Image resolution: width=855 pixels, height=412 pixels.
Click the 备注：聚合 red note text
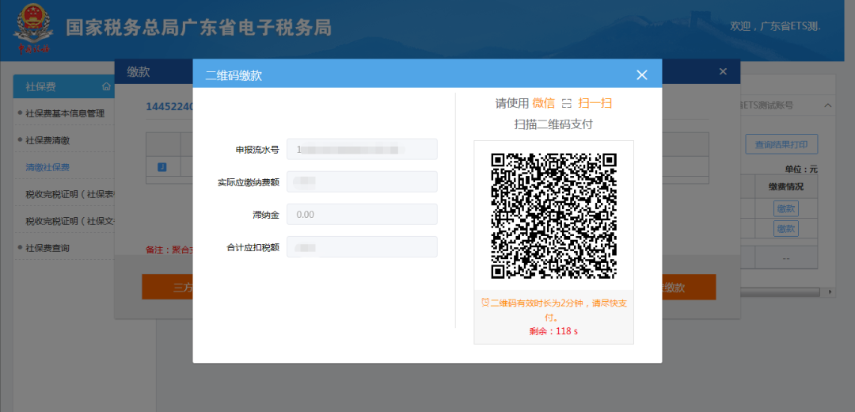click(169, 250)
